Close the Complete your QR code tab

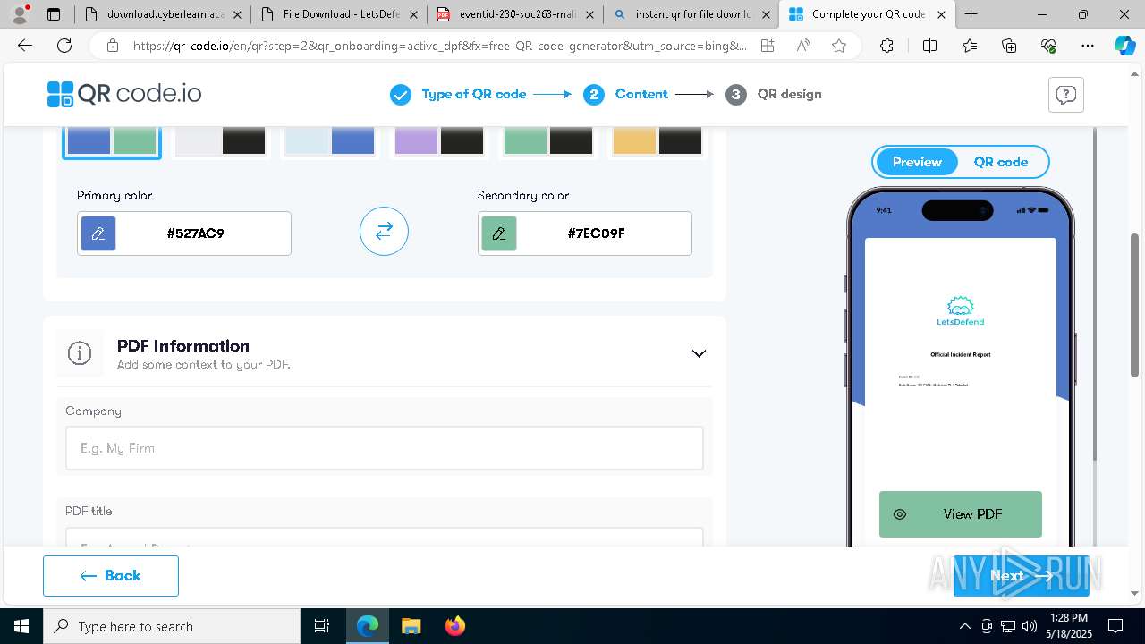(942, 14)
